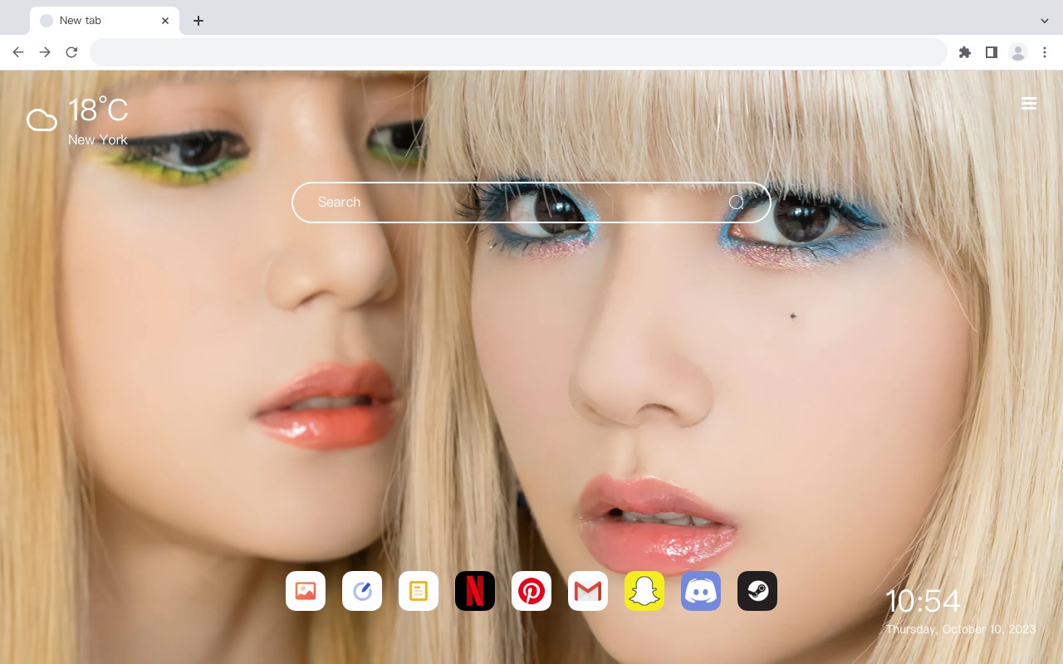This screenshot has width=1063, height=664.
Task: Click the cloud weather icon
Action: (x=42, y=120)
